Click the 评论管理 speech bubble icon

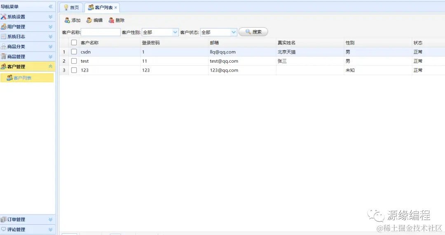coord(3,229)
